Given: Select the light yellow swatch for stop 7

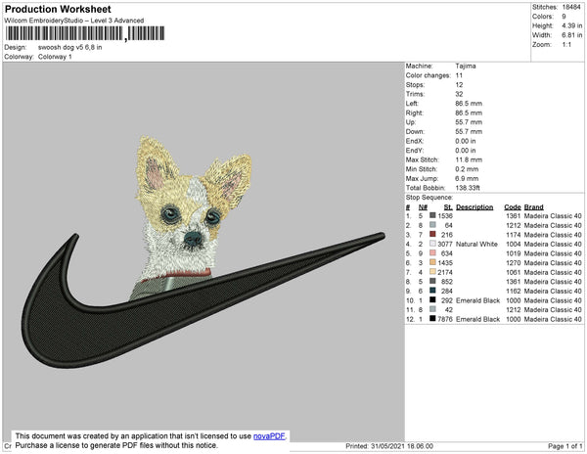Looking at the screenshot, I should point(432,272).
